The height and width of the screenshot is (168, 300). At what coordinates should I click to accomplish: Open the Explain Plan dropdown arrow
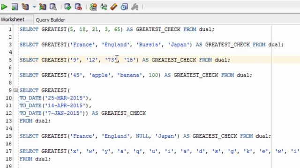(x=34, y=7)
